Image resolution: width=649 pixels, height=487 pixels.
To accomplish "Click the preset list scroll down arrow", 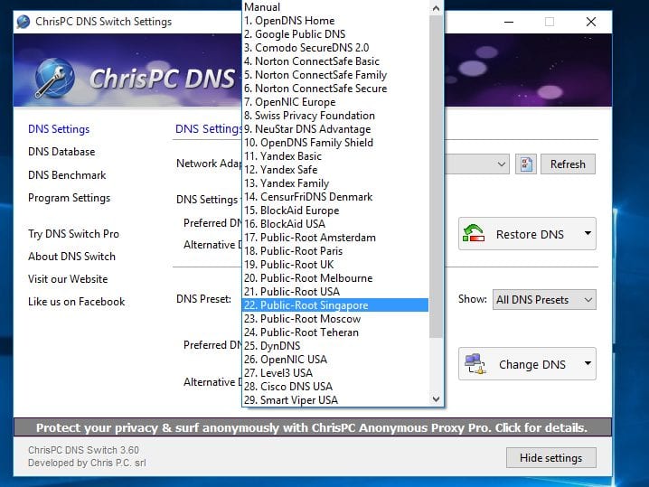I will (x=436, y=399).
